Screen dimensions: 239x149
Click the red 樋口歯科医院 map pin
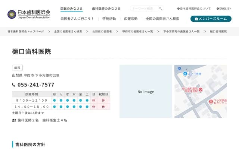pos(200,90)
